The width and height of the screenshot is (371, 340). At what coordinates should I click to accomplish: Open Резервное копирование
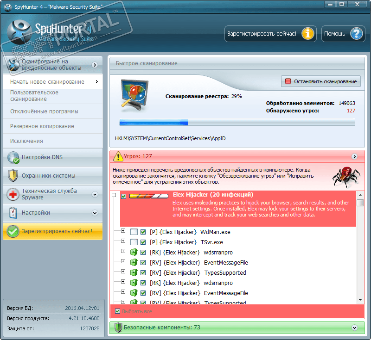pos(53,126)
